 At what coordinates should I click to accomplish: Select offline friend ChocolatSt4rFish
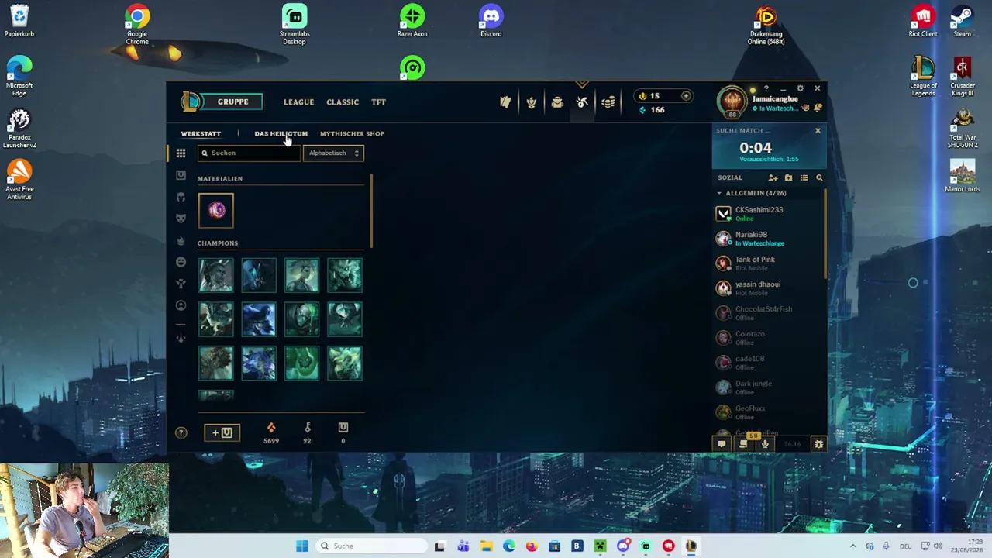pyautogui.click(x=767, y=312)
